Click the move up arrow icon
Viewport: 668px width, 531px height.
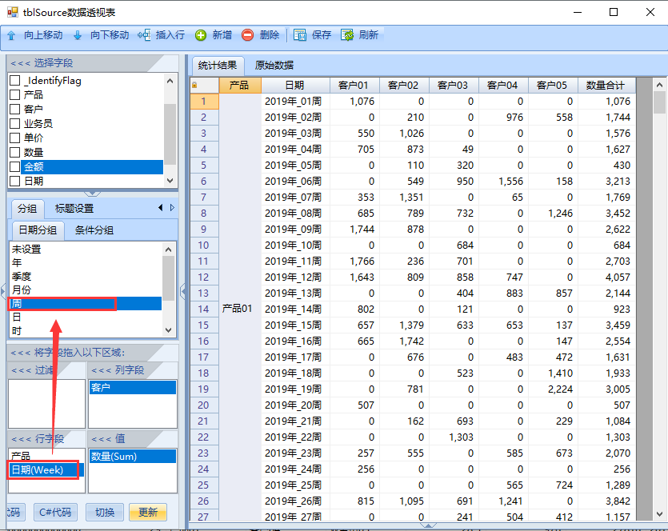(x=11, y=35)
